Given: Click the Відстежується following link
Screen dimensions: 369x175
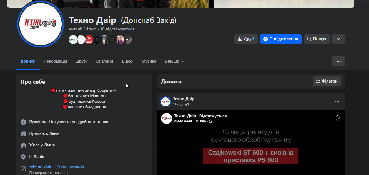Looking at the screenshot, I should point(213,116).
